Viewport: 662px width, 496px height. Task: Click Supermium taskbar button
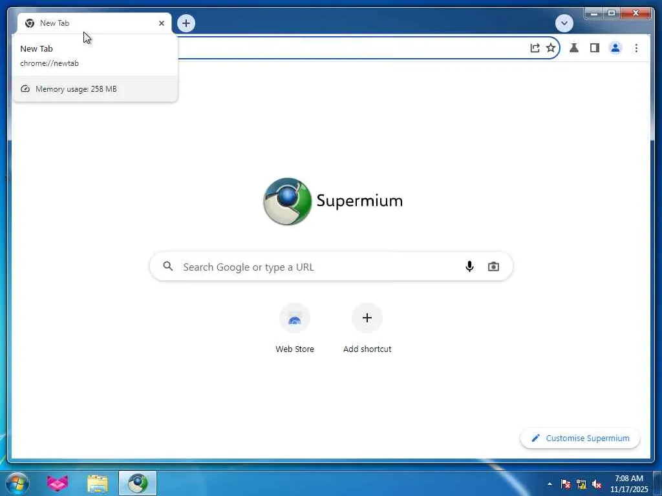(x=138, y=483)
